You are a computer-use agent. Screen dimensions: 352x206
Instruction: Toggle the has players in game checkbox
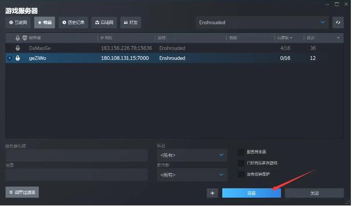pos(241,163)
